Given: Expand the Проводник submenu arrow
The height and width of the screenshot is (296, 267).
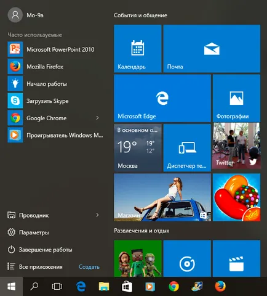Looking at the screenshot, I should tap(97, 215).
